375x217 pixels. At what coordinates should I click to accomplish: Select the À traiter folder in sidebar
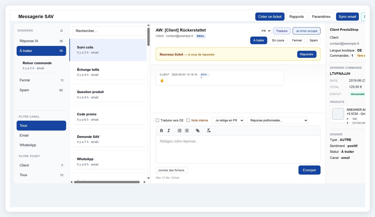41,51
